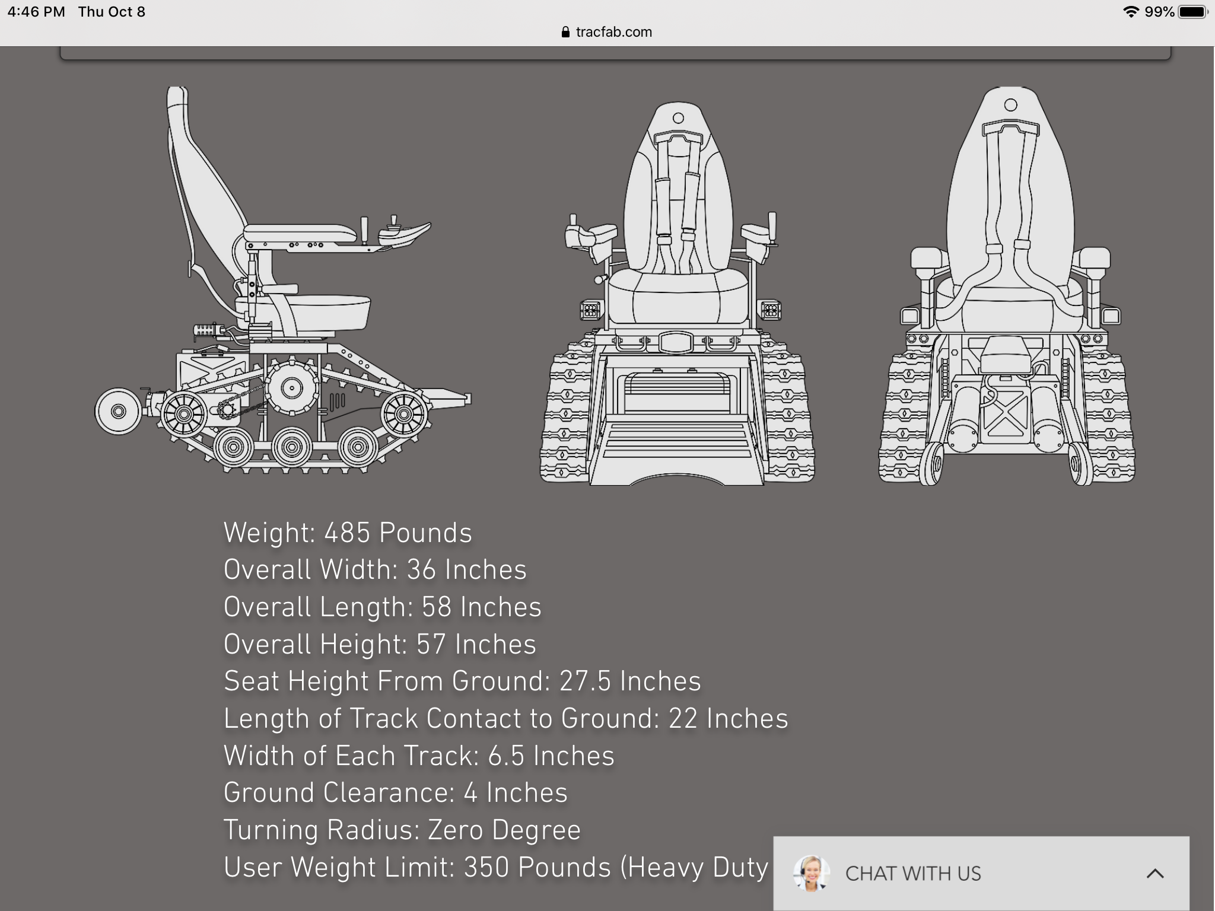
Task: Tap the Overall Length: 58 Inches text
Action: 383,607
